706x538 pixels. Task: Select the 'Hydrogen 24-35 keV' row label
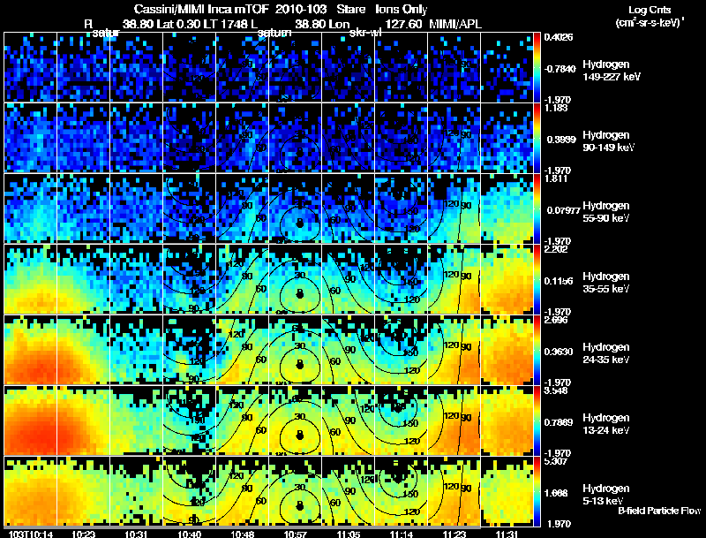[x=606, y=353]
